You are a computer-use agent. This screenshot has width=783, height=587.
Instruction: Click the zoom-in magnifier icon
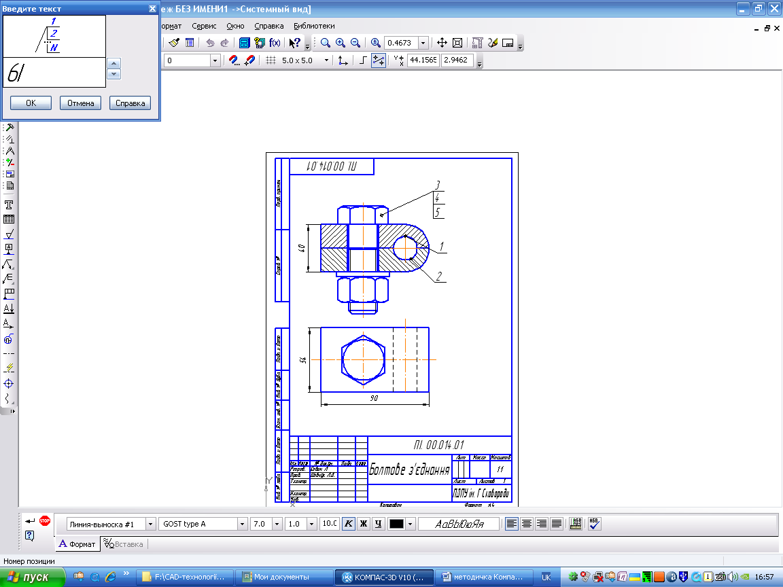(x=340, y=43)
